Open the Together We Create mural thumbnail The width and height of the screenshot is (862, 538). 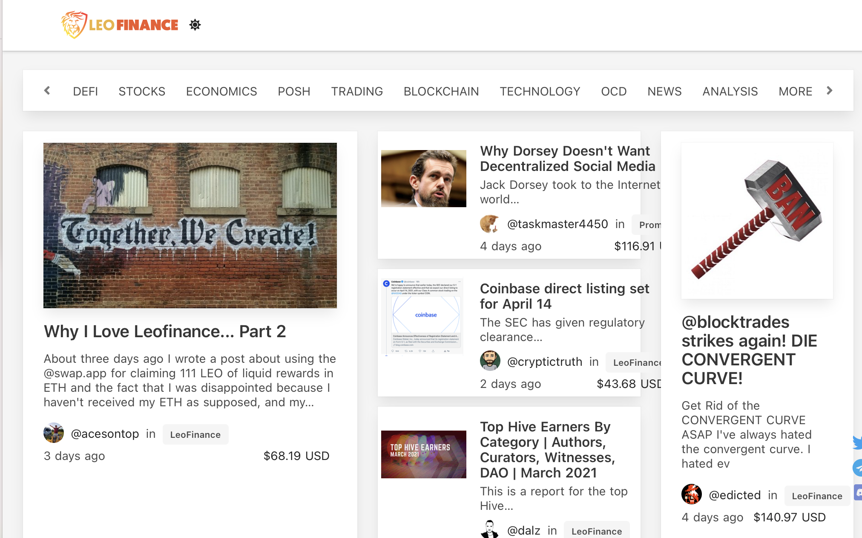coord(190,225)
